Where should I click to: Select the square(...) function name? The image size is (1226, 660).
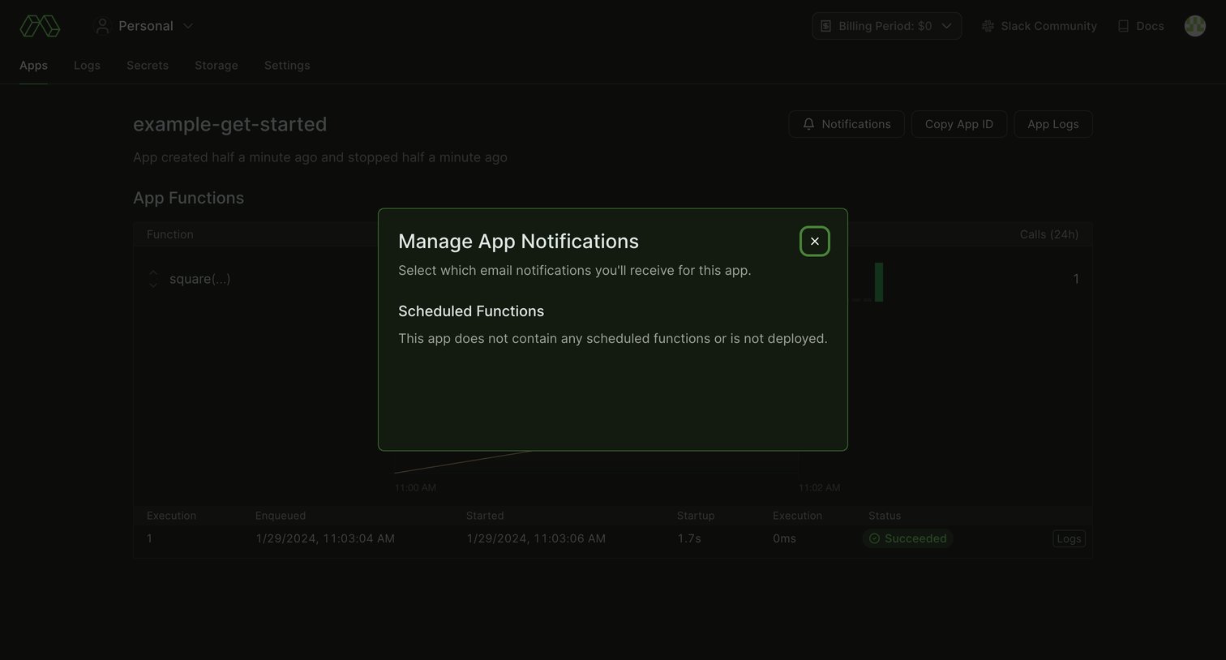tap(199, 279)
